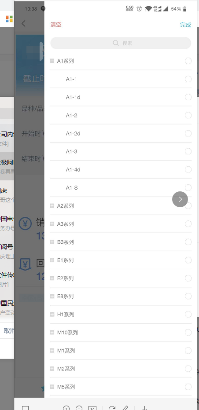Select the E1系列 radio button
The image size is (199, 410).
(x=188, y=260)
